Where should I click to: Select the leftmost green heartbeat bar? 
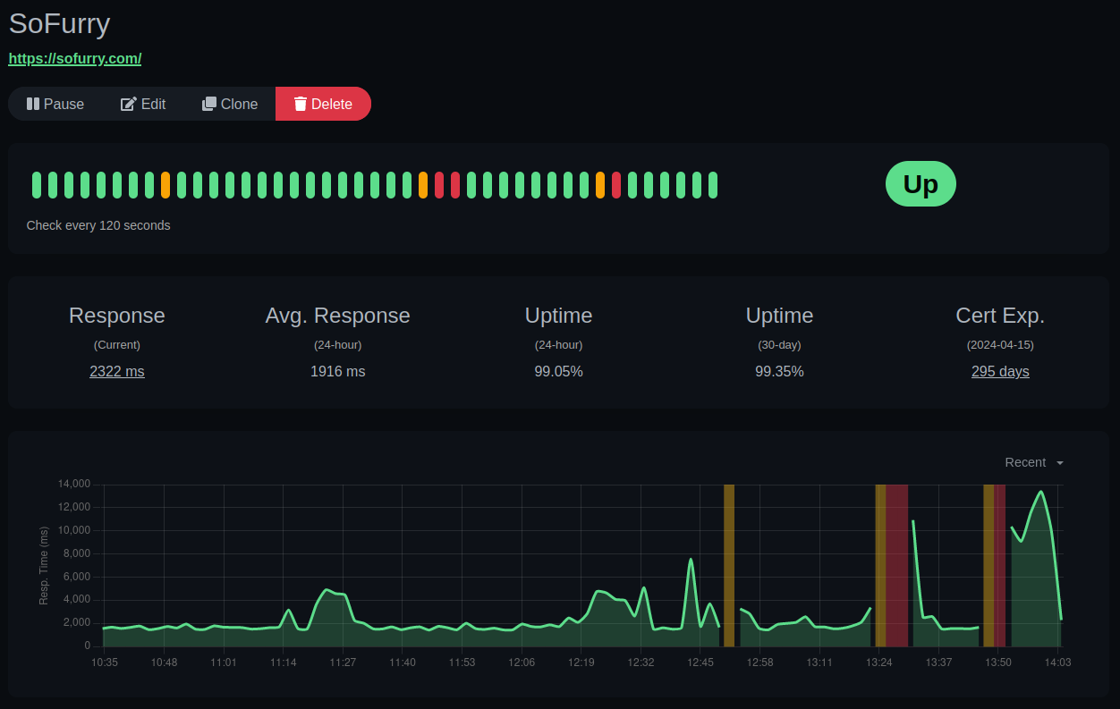coord(37,185)
